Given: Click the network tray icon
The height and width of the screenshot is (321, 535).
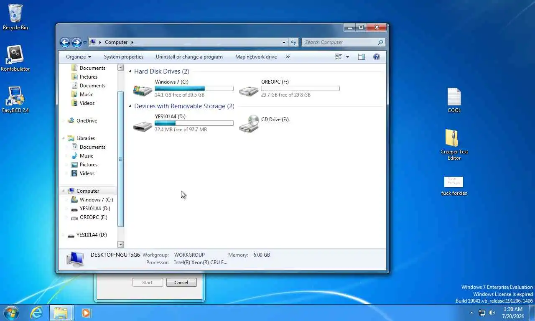Looking at the screenshot, I should pyautogui.click(x=482, y=313).
